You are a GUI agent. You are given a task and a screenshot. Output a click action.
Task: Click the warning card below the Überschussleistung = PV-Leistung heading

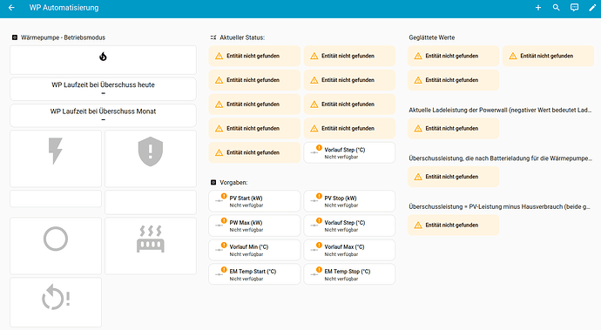click(454, 225)
